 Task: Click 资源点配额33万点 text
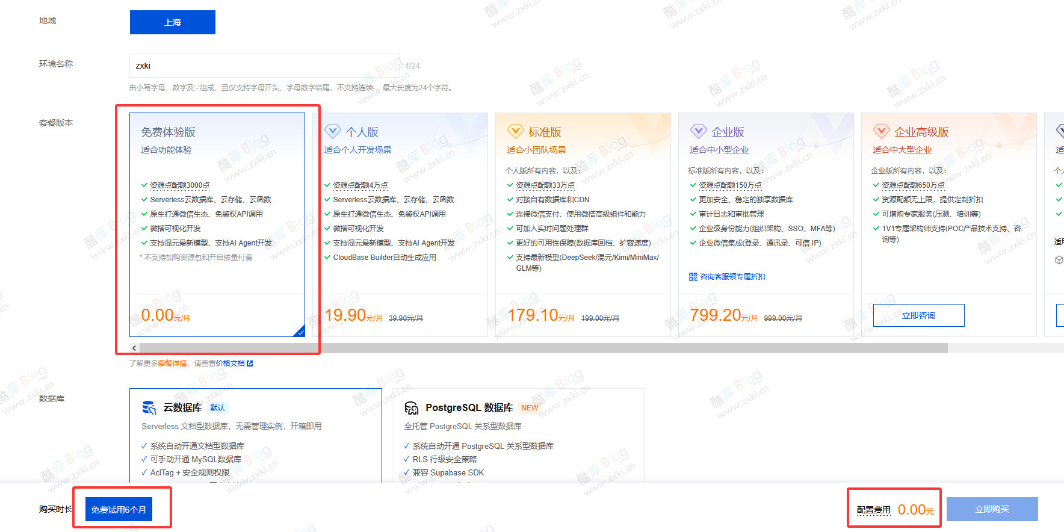pos(545,185)
